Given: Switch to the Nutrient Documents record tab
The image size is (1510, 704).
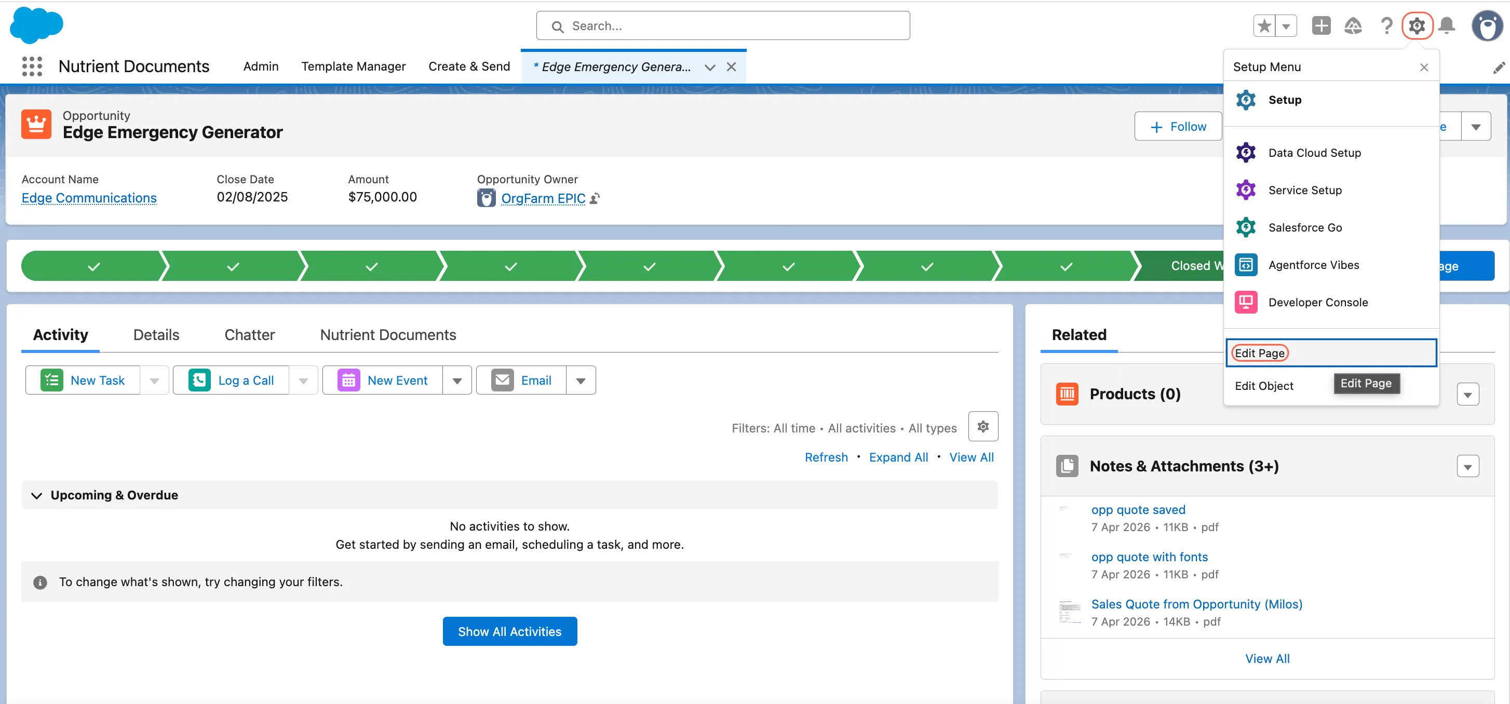Looking at the screenshot, I should pyautogui.click(x=388, y=335).
